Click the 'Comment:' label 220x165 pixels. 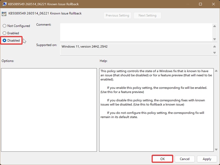pyautogui.click(x=44, y=24)
